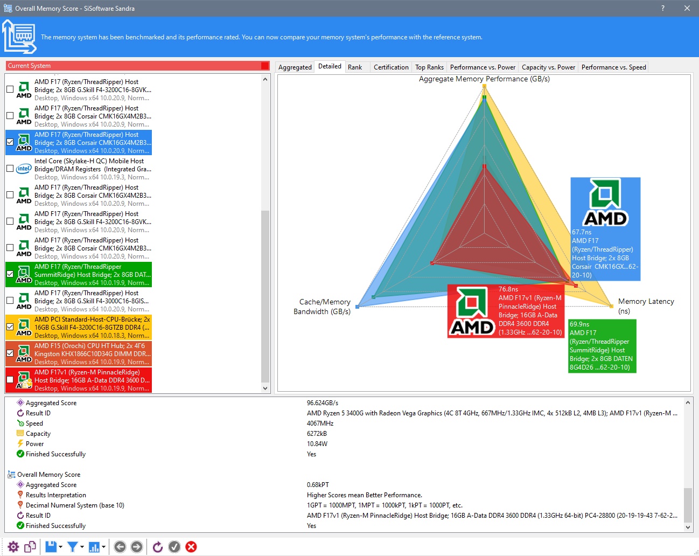This screenshot has width=699, height=556.
Task: Open options with the purple gear icon
Action: [13, 547]
